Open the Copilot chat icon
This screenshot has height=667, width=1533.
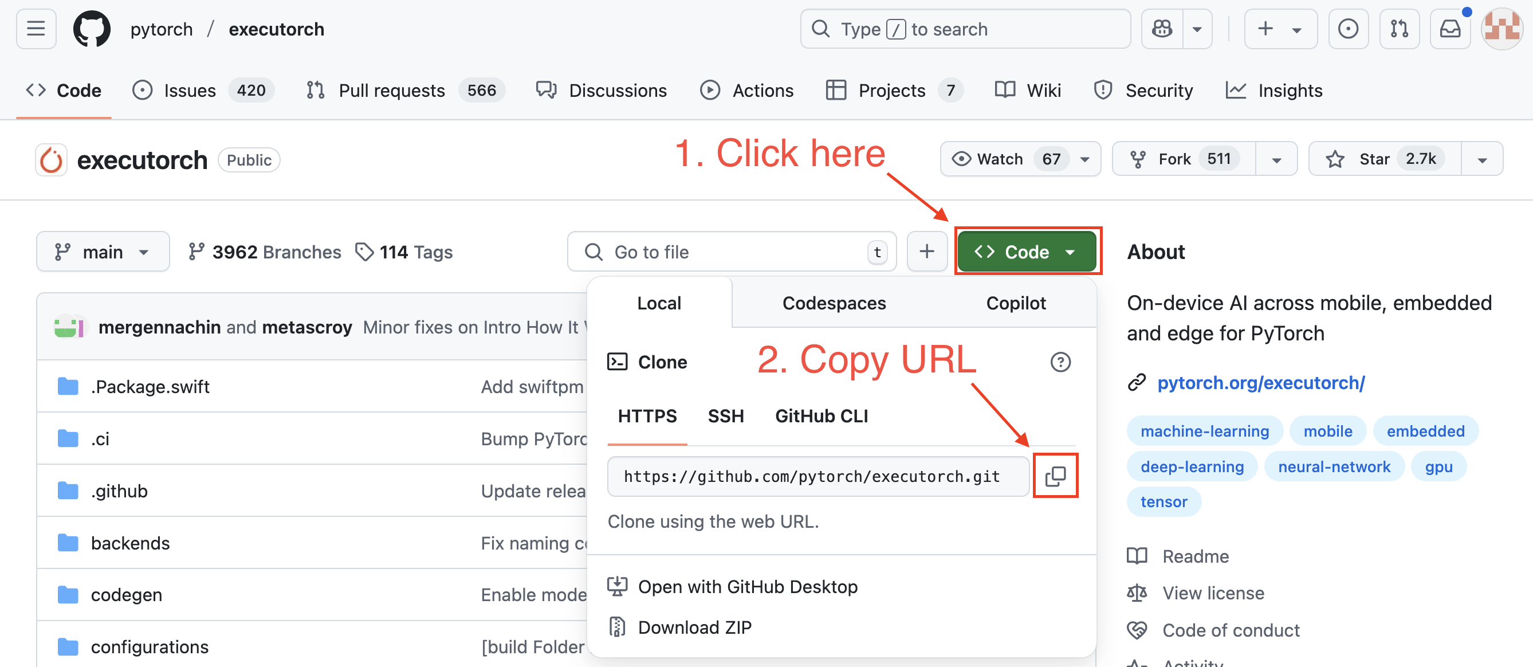pyautogui.click(x=1162, y=29)
